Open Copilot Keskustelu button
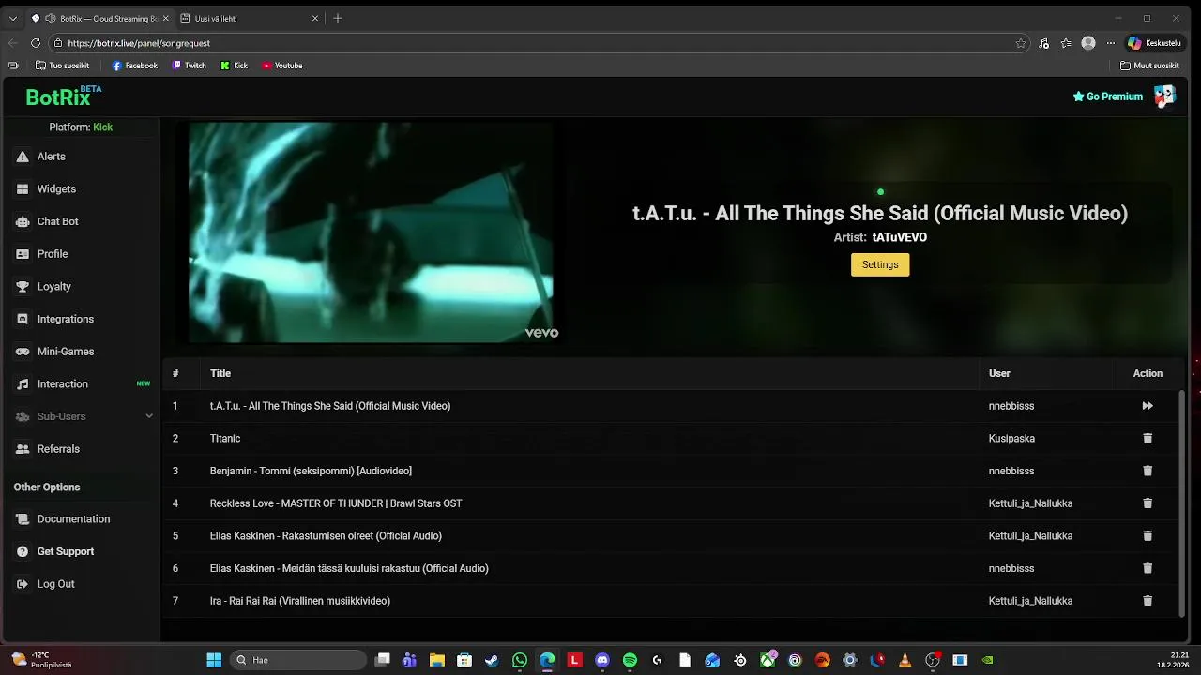 (1154, 43)
